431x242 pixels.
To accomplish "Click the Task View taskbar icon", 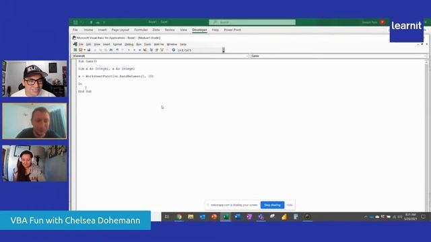I will pos(167,216).
